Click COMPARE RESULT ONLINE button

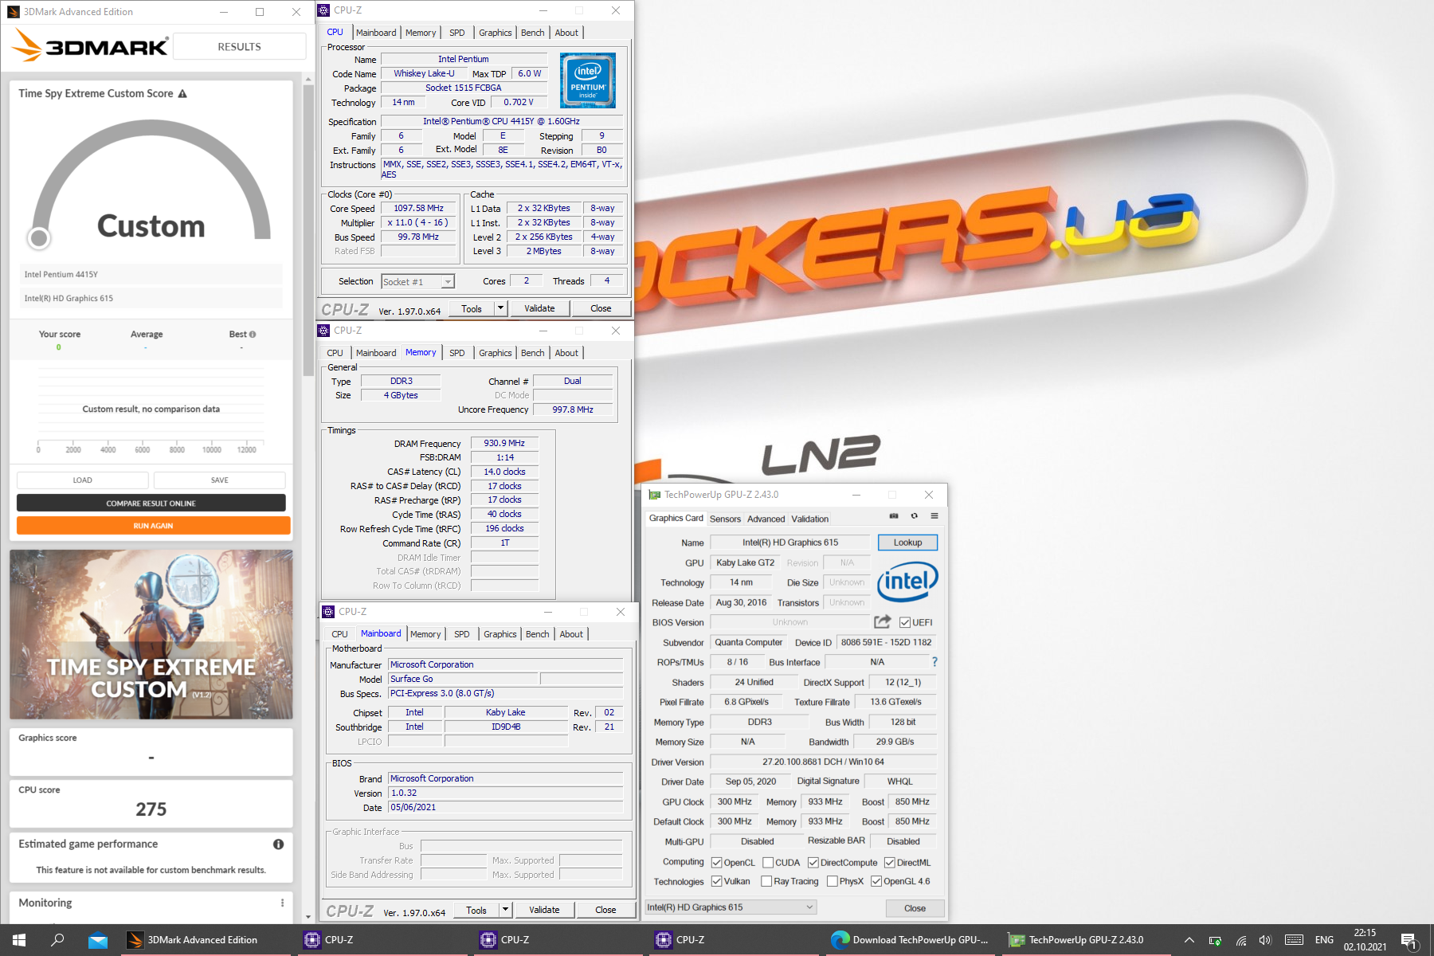pos(151,503)
